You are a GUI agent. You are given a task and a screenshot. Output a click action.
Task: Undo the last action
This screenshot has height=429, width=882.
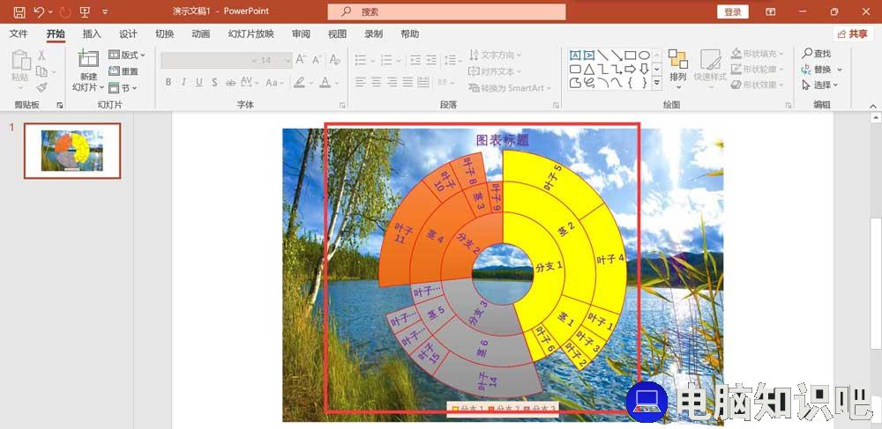tap(40, 11)
